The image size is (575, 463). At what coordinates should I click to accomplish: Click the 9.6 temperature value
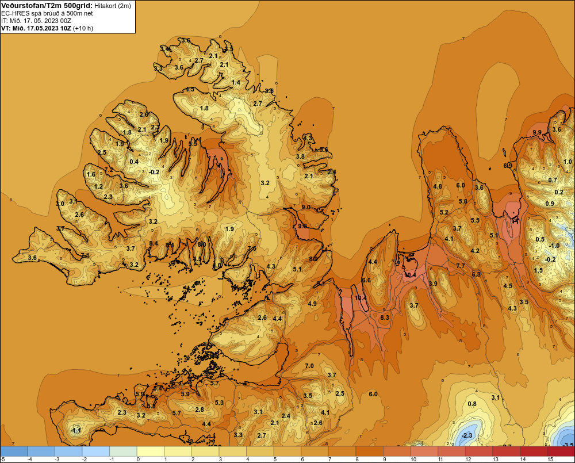[x=302, y=226]
